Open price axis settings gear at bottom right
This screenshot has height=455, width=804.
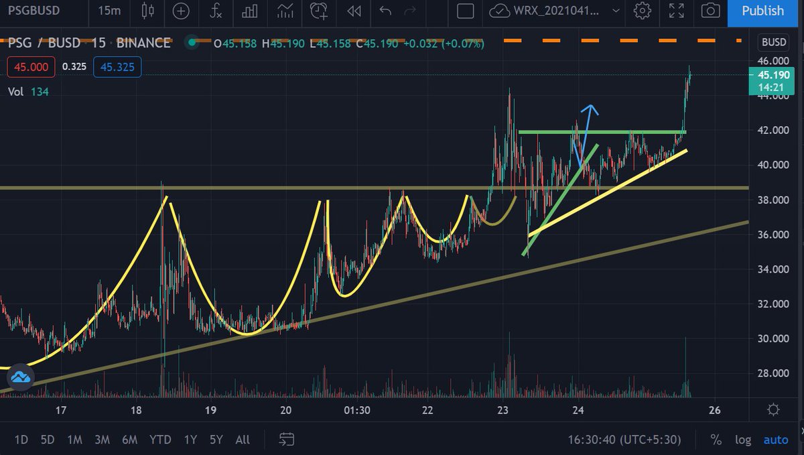(773, 410)
